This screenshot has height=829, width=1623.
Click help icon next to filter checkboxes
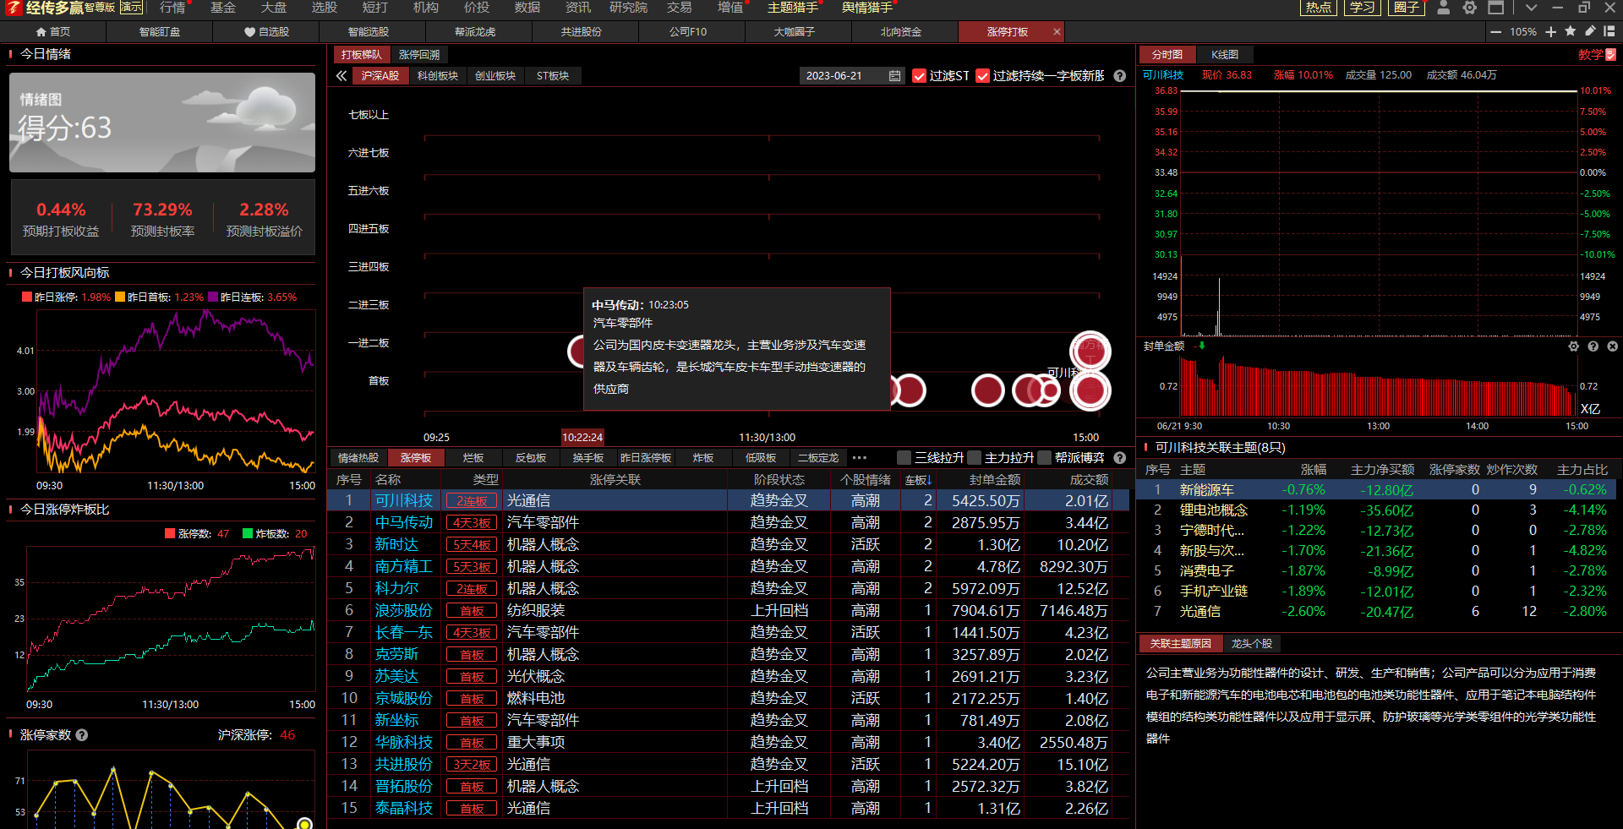[x=1120, y=75]
